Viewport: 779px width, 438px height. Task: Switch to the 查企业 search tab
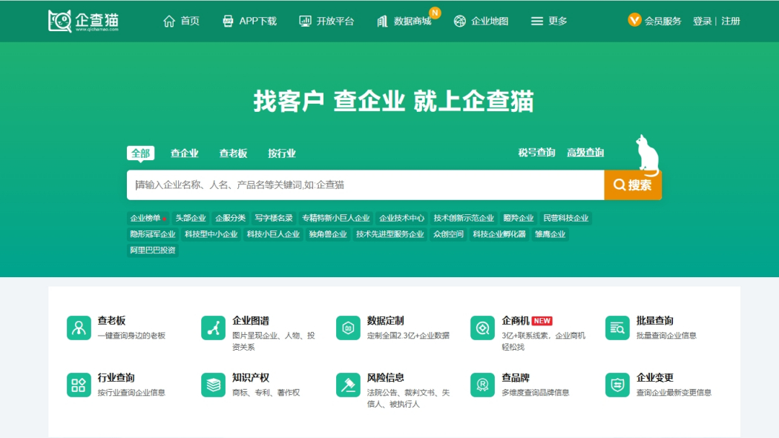point(184,153)
